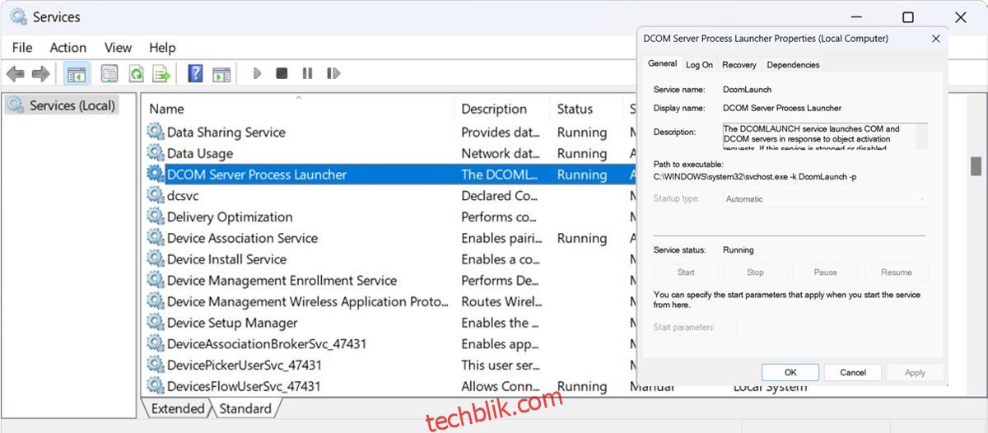Image resolution: width=988 pixels, height=433 pixels.
Task: Click the gear icon beside Device Setup Manager
Action: pos(156,323)
